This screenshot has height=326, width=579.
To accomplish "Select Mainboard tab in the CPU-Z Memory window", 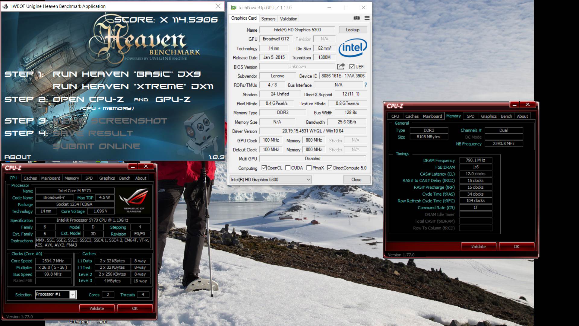I will (x=432, y=116).
